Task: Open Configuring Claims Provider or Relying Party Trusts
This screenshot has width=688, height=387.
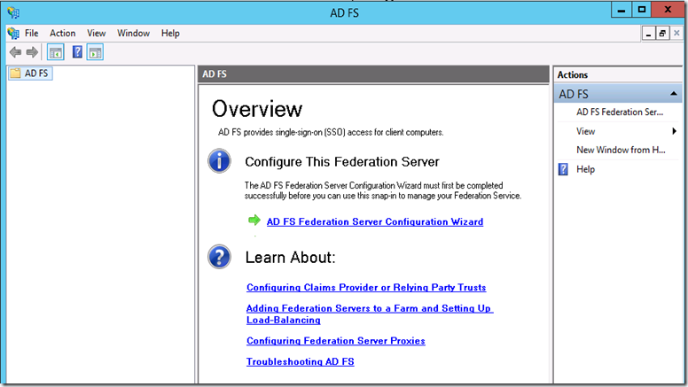Action: [x=366, y=288]
